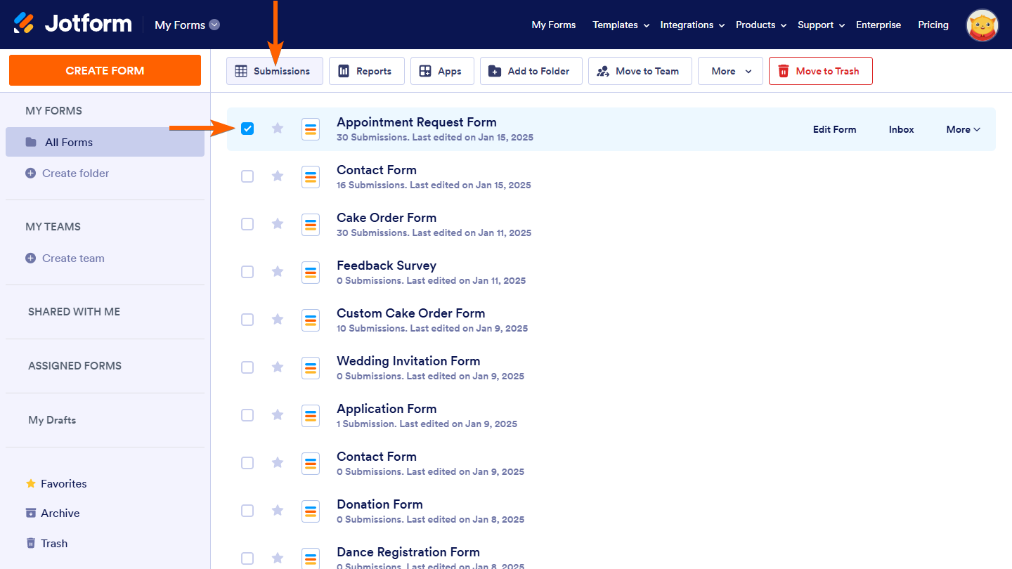Image resolution: width=1012 pixels, height=569 pixels.
Task: Expand the Products menu
Action: pos(761,25)
